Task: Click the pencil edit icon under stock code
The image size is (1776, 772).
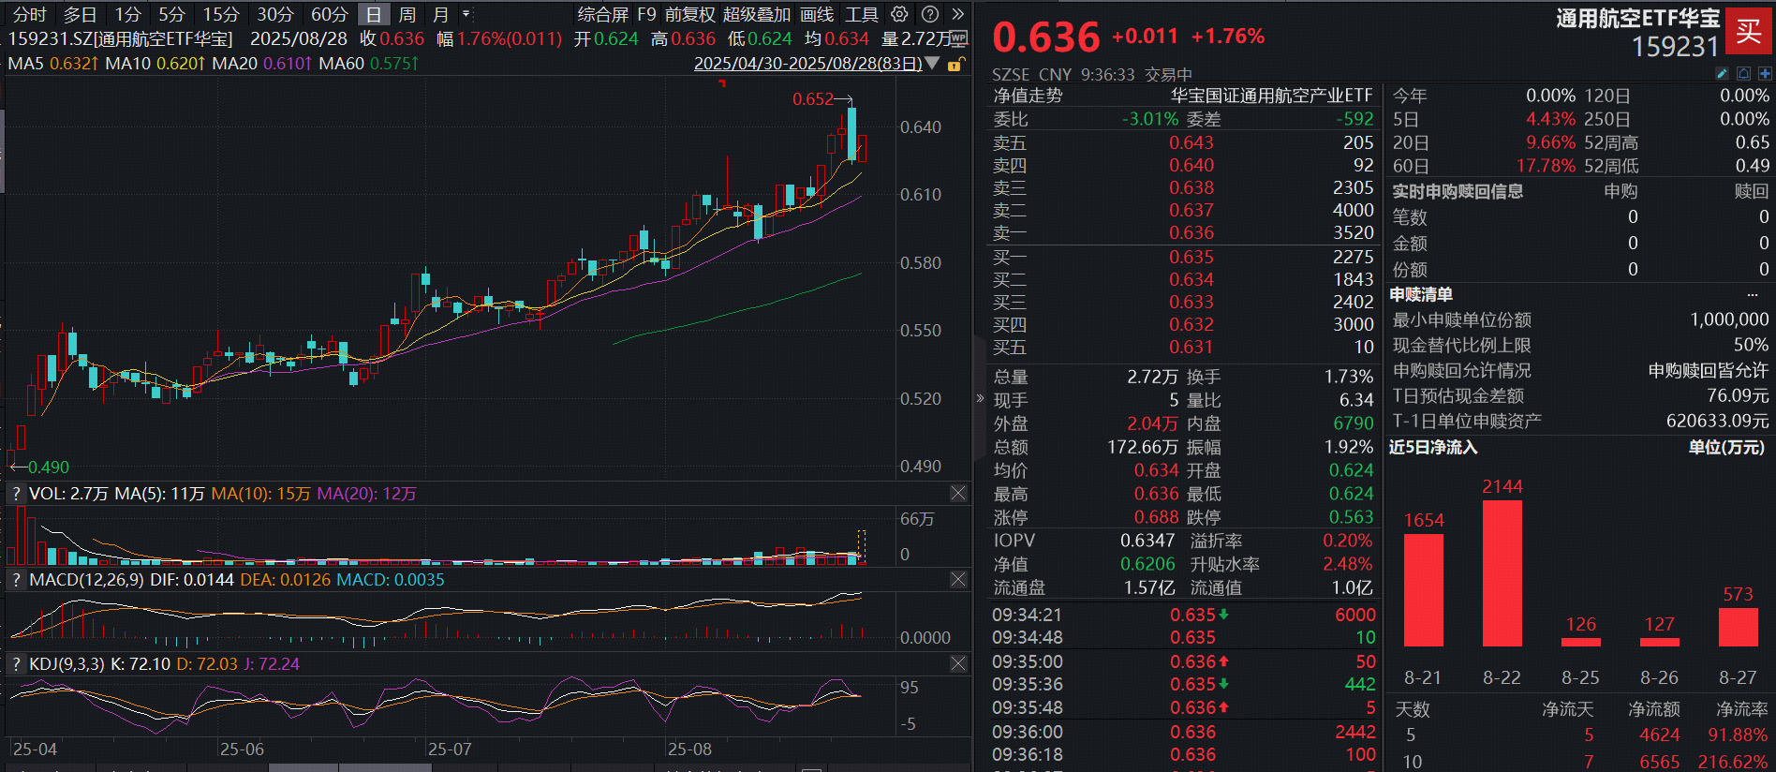Action: [x=1722, y=73]
